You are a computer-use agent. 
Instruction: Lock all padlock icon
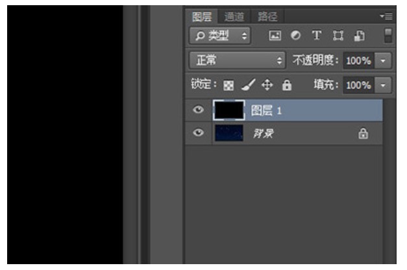287,86
